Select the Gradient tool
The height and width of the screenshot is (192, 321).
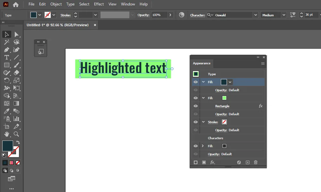pos(16,103)
